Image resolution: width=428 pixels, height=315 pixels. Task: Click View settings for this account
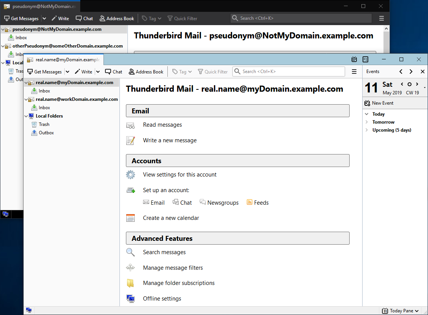pyautogui.click(x=180, y=175)
